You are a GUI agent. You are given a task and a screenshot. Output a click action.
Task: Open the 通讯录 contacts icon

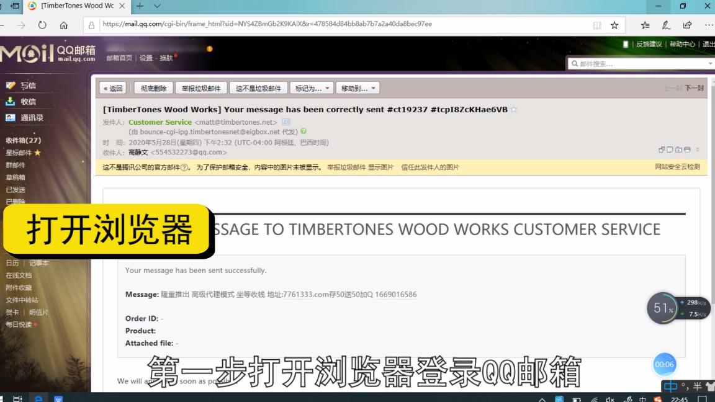pyautogui.click(x=11, y=118)
